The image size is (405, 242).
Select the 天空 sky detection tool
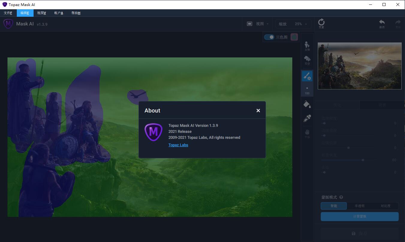[307, 60]
